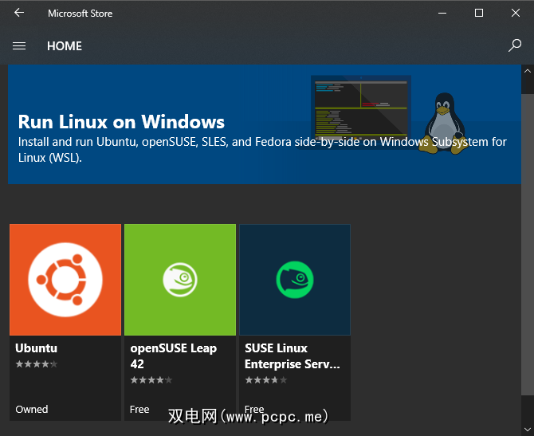The width and height of the screenshot is (534, 436).
Task: Open the SUSE Linux Enterprise Serv... title
Action: coord(293,356)
